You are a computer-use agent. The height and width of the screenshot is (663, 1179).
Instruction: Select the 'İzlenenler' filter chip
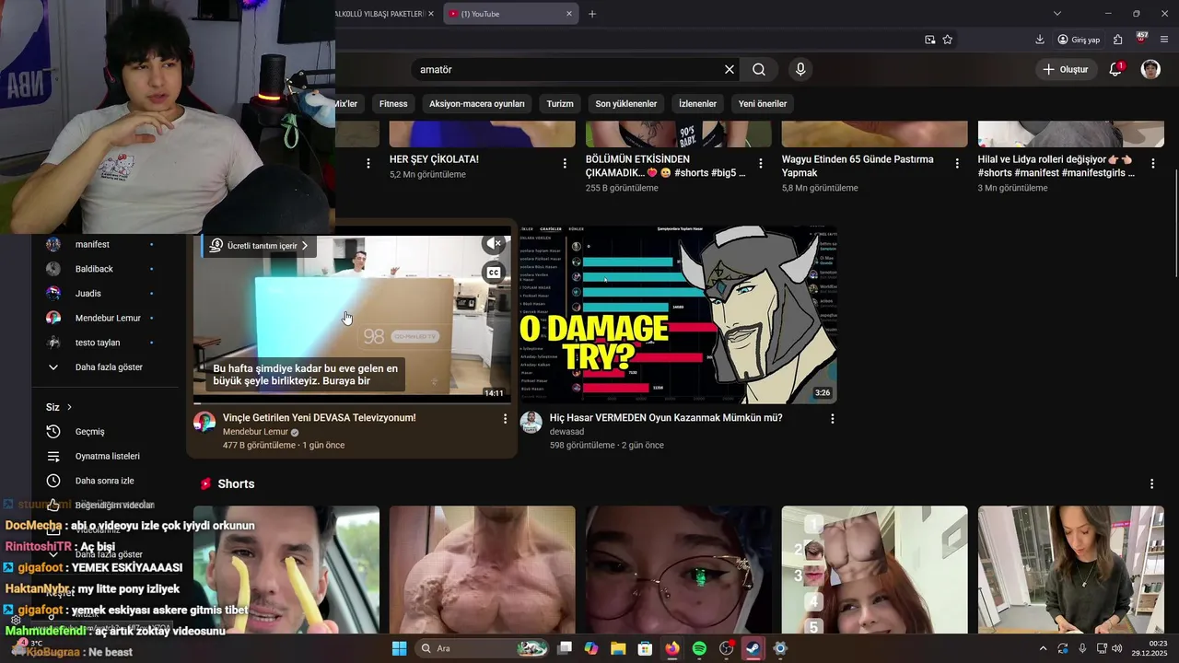pos(697,104)
